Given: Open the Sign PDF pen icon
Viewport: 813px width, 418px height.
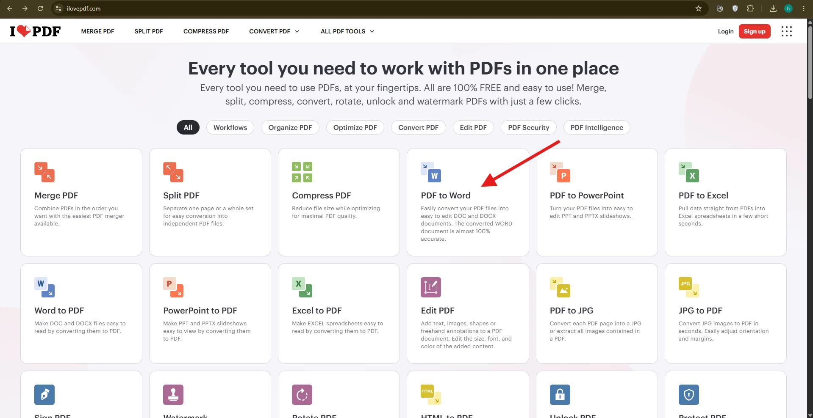Looking at the screenshot, I should [44, 395].
